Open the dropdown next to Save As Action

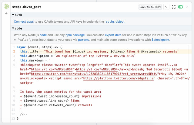click(166, 7)
